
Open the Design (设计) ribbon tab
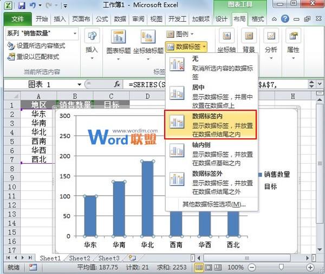point(222,19)
